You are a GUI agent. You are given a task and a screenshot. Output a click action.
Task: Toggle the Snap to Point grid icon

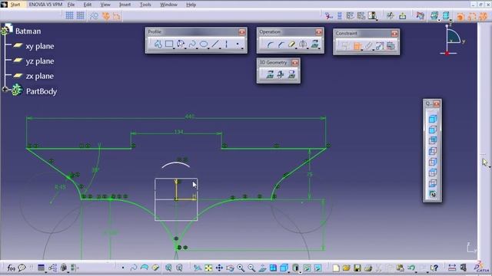pyautogui.click(x=81, y=15)
